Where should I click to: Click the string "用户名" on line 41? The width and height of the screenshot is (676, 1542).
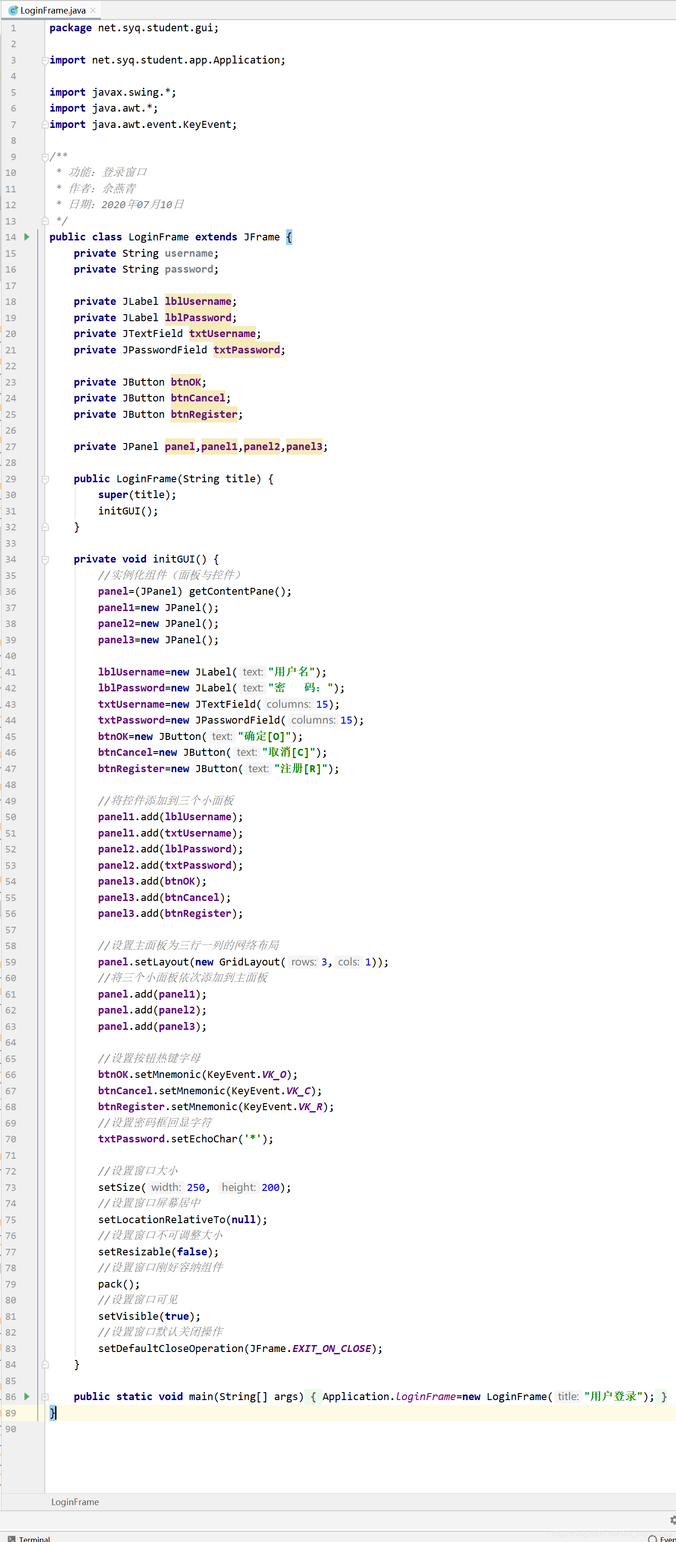[292, 672]
